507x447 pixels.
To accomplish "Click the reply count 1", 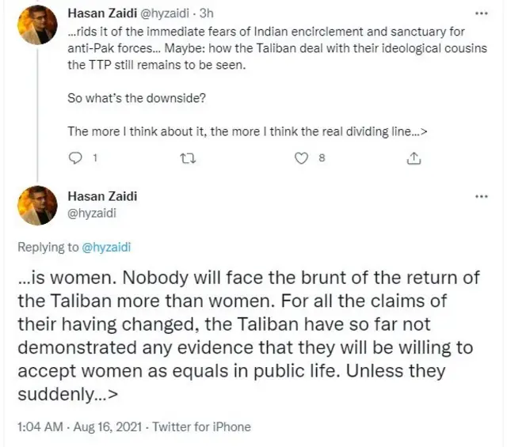I will pos(95,158).
